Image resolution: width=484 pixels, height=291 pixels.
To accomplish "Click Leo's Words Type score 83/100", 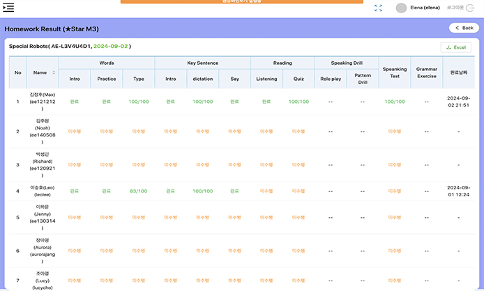I will (138, 191).
